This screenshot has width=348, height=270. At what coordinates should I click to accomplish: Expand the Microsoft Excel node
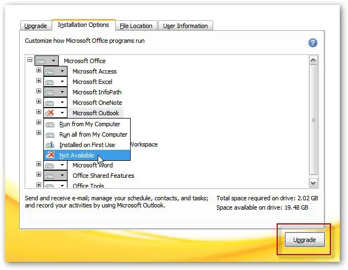coord(38,81)
